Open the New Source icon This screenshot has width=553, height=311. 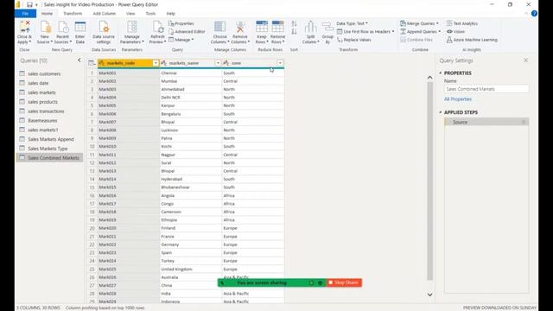pyautogui.click(x=45, y=27)
